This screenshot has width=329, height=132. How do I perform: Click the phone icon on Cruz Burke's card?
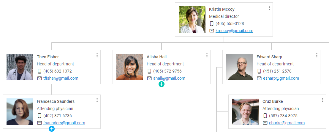265,116
